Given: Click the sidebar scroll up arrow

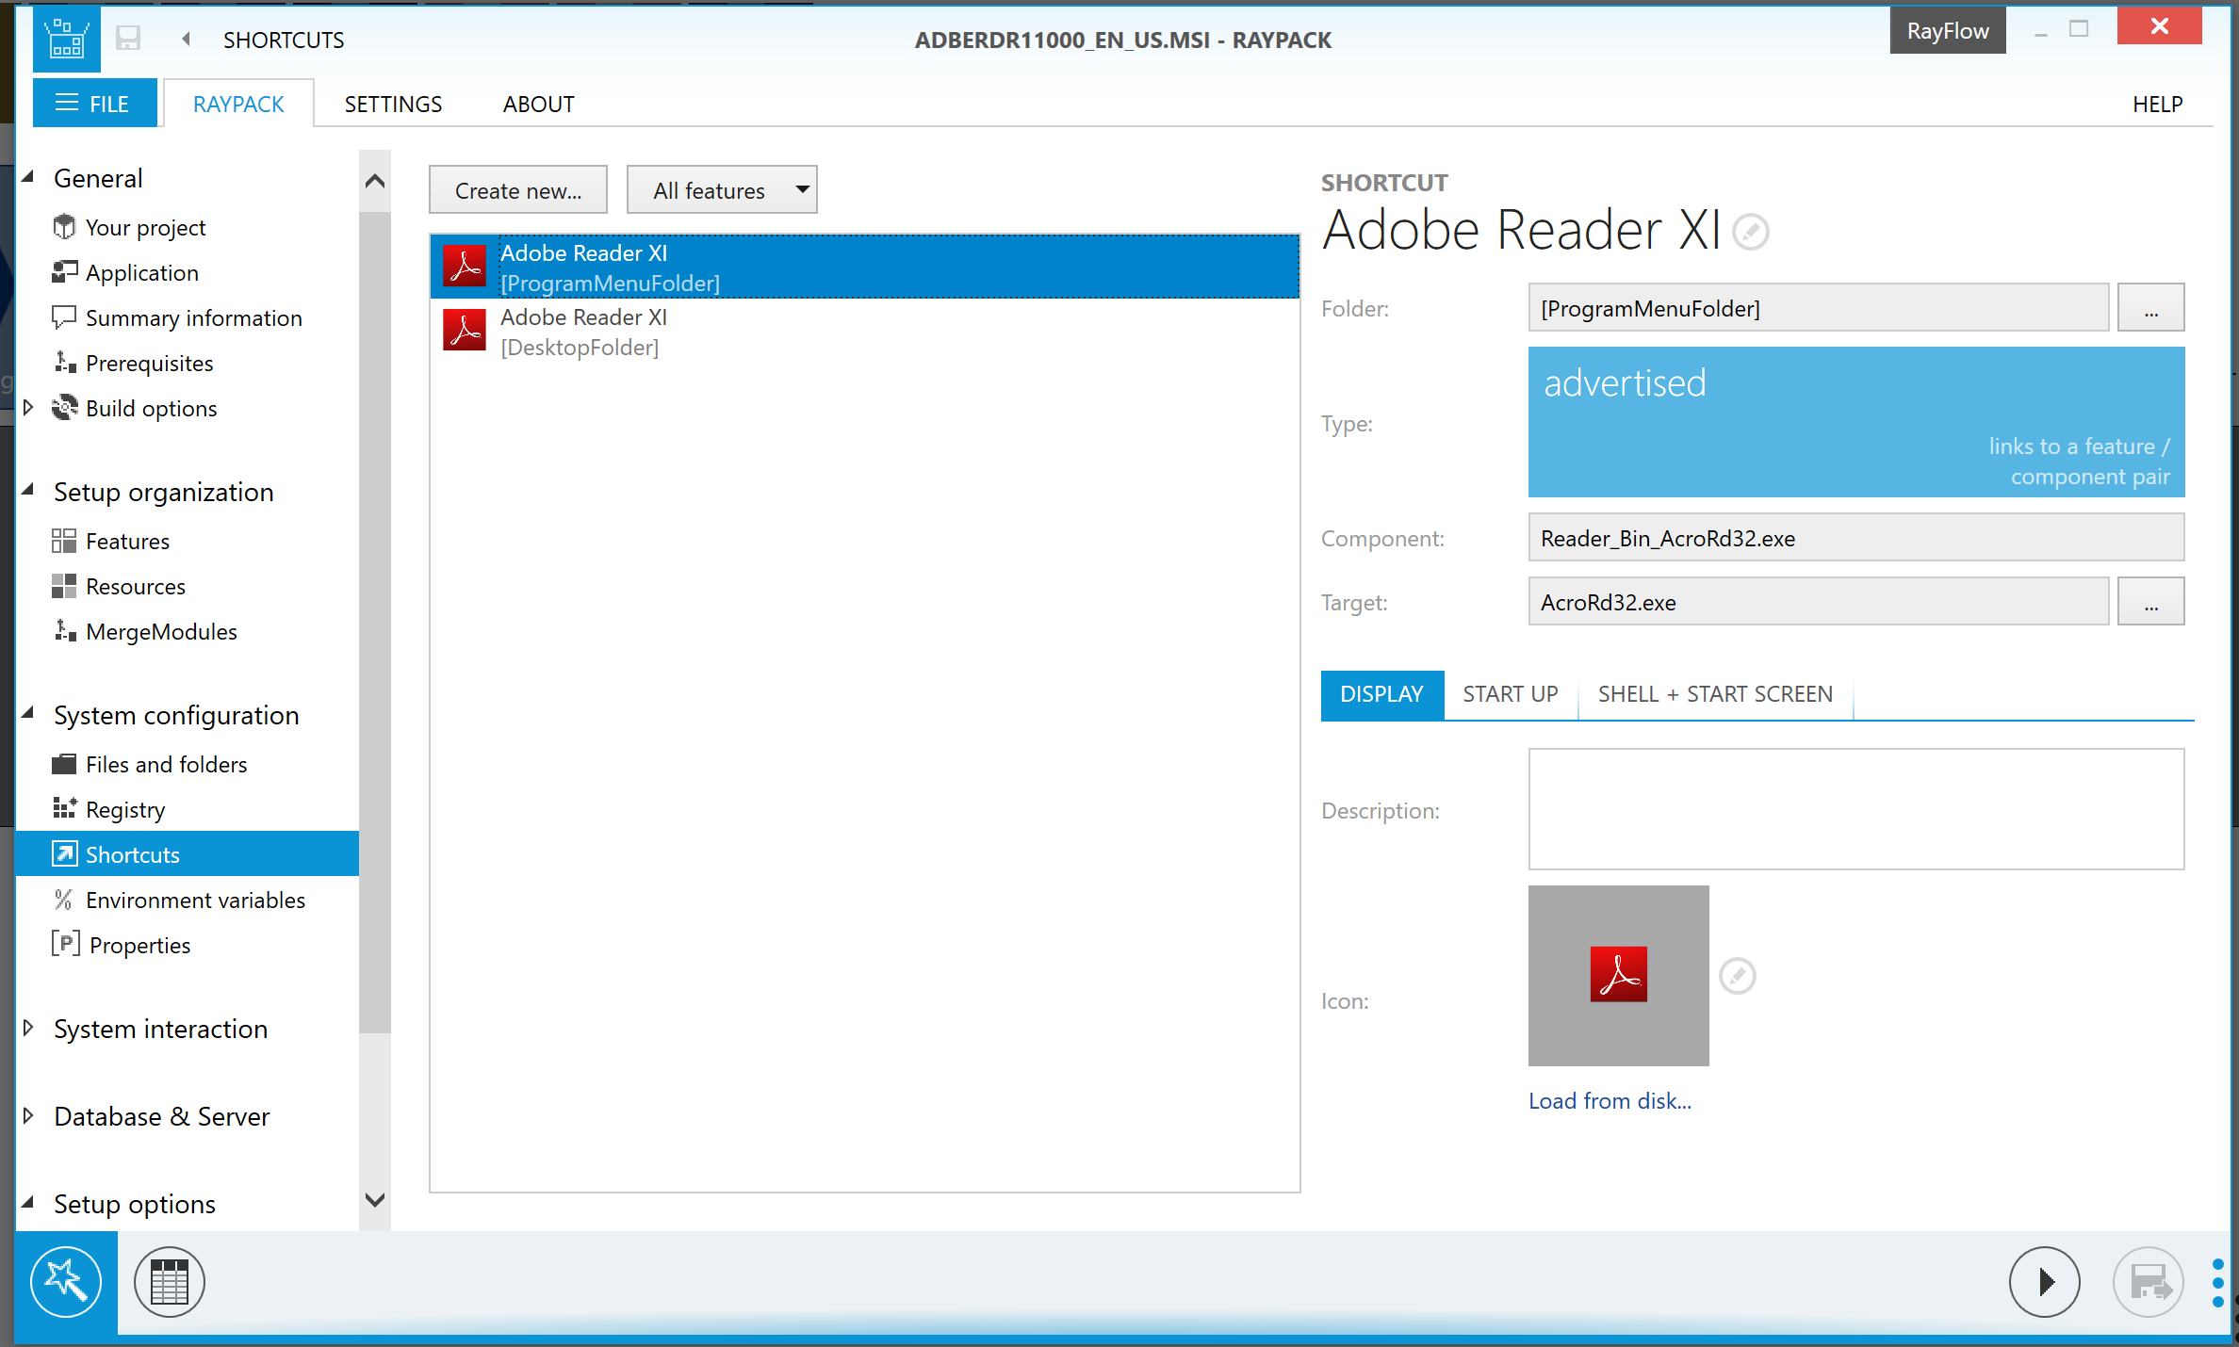Looking at the screenshot, I should 374,180.
